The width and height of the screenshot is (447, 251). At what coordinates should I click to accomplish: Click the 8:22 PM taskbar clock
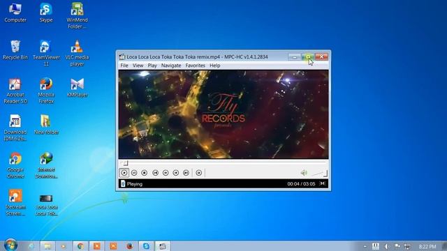point(427,246)
